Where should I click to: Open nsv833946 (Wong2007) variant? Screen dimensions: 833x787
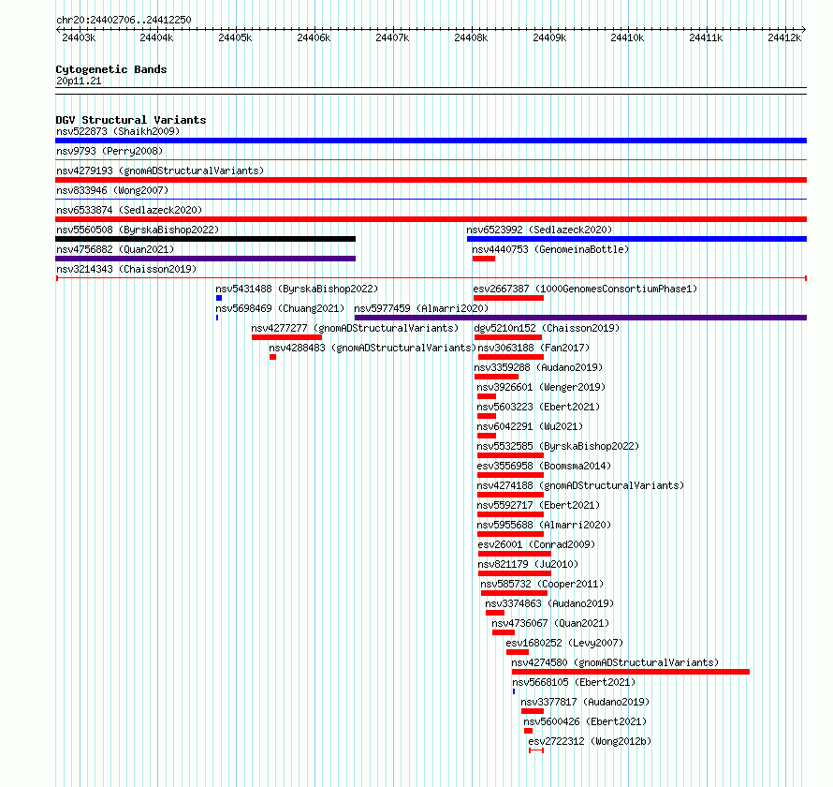coord(112,190)
